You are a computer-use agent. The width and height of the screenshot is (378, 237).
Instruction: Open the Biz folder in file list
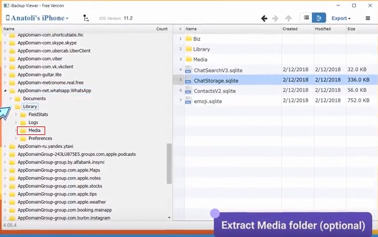[197, 39]
